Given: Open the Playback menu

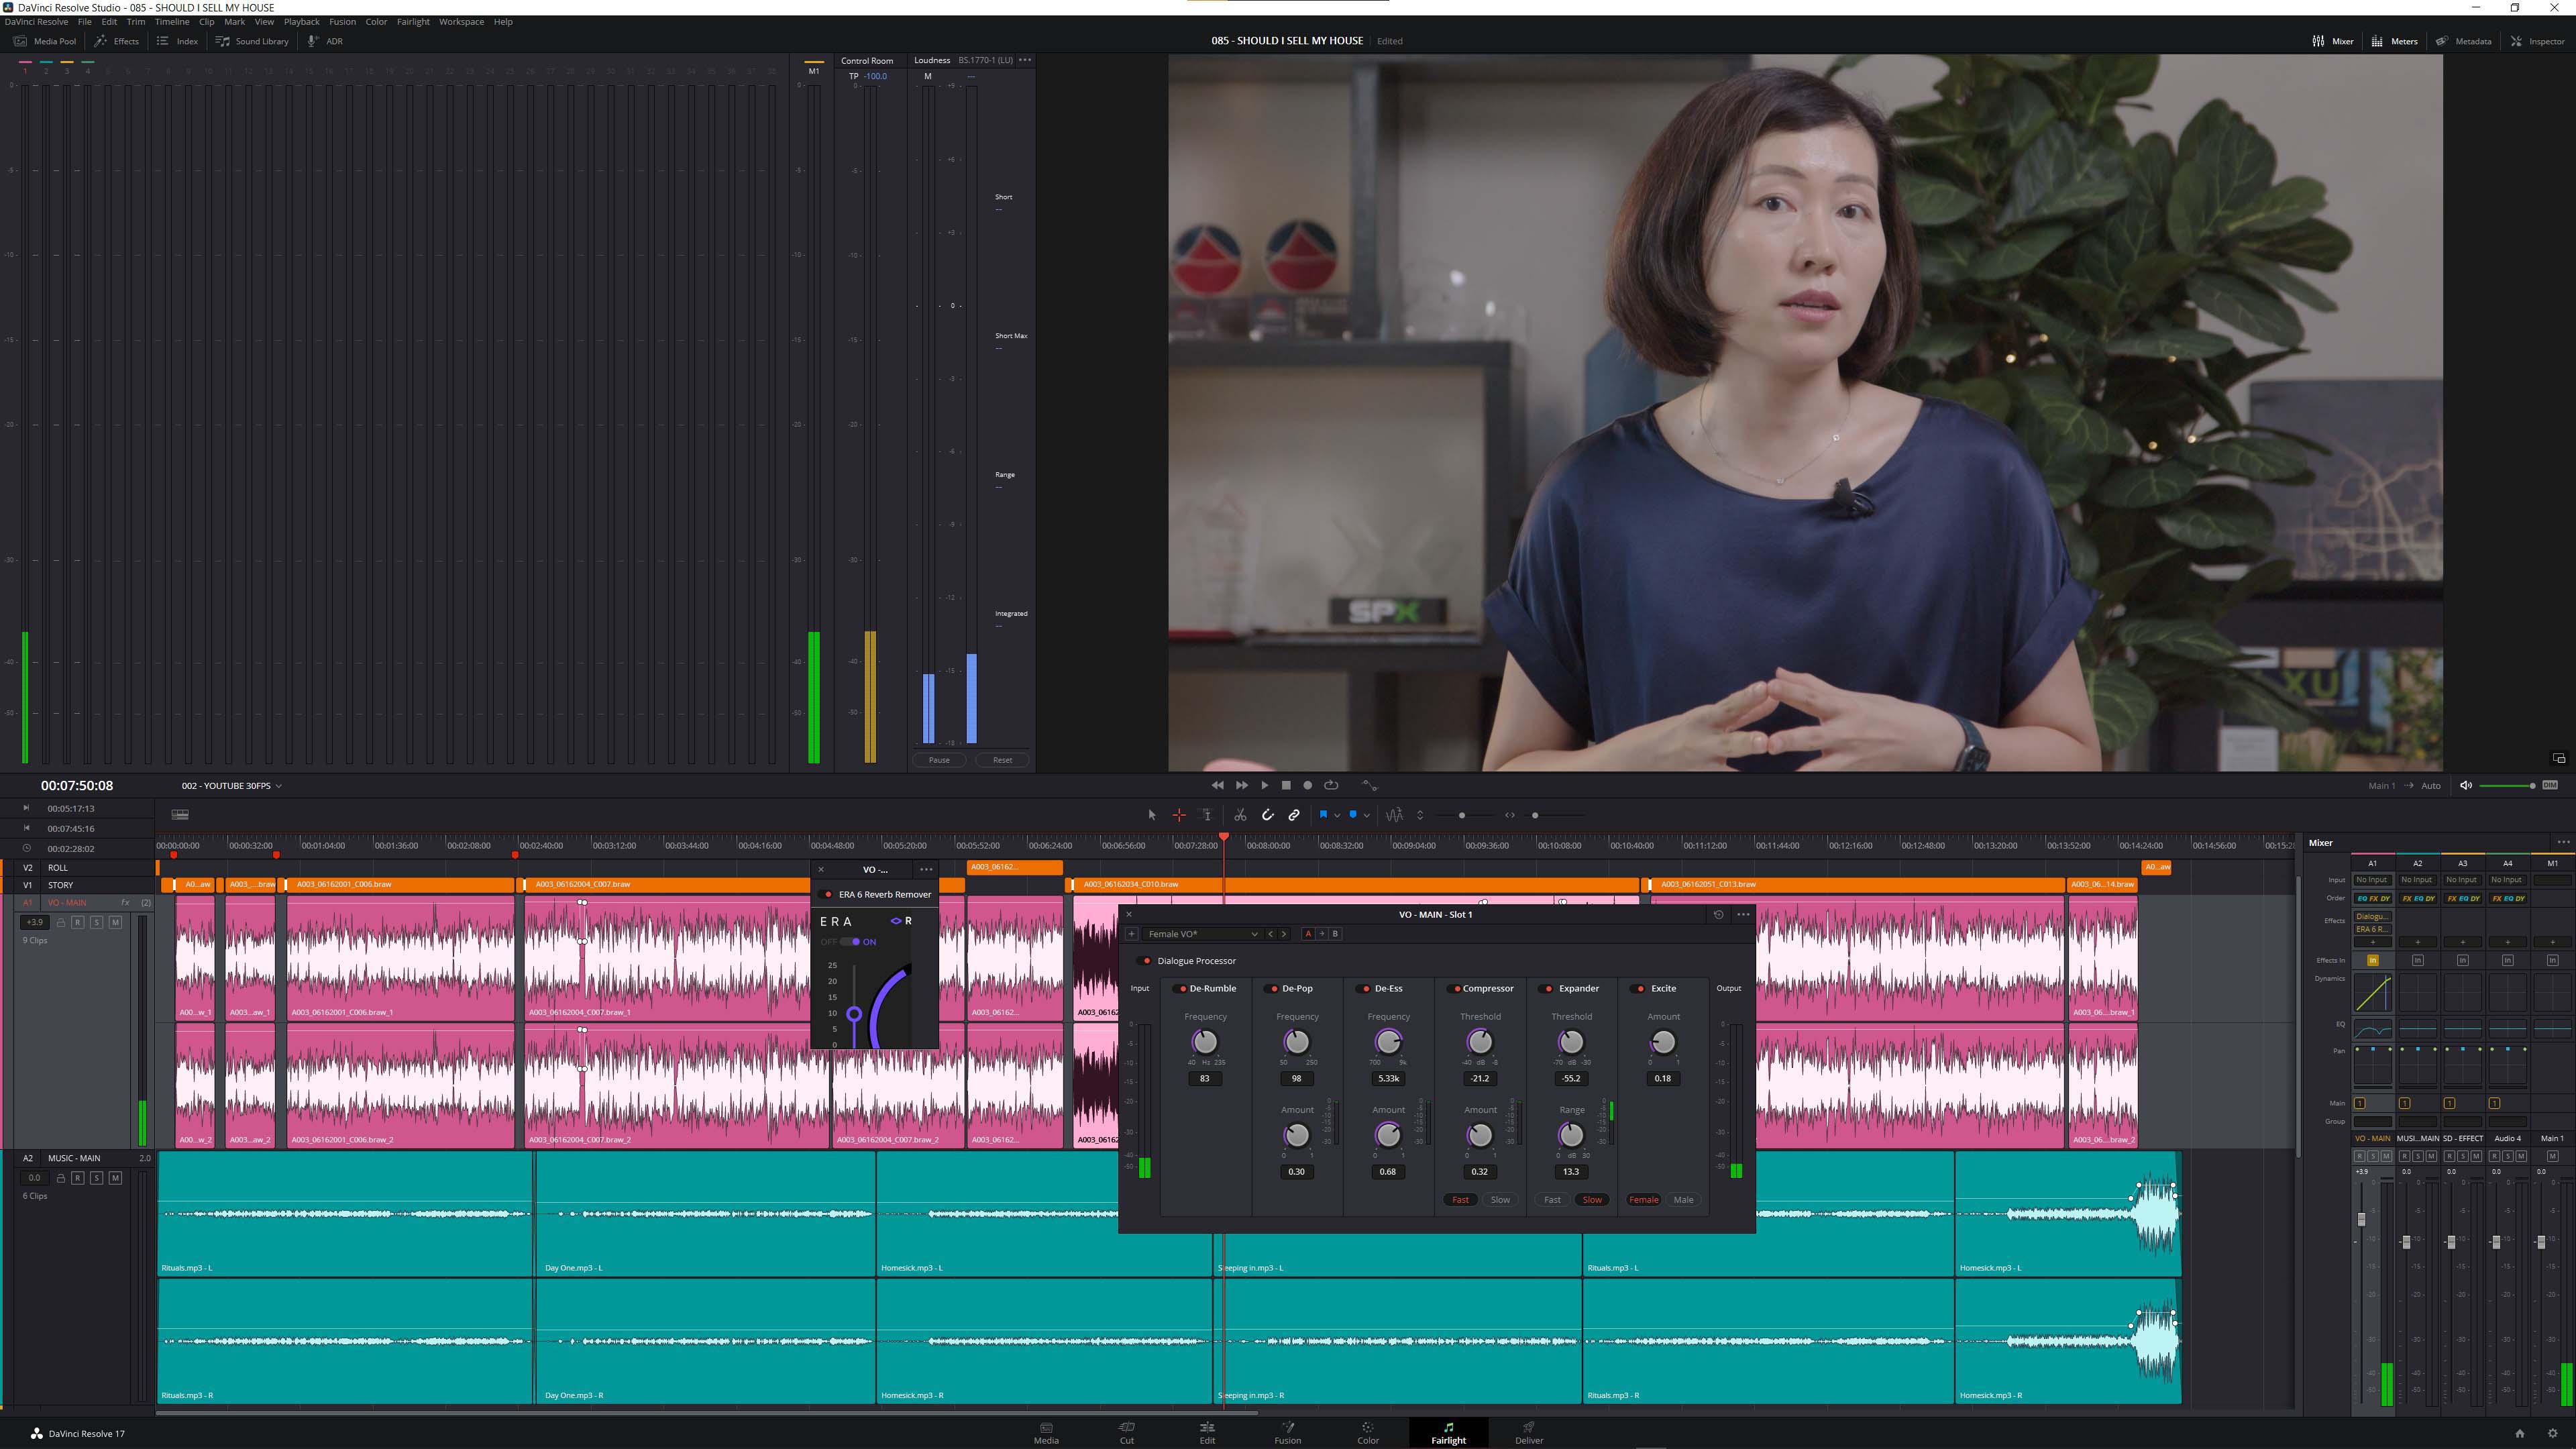Looking at the screenshot, I should click(x=301, y=21).
